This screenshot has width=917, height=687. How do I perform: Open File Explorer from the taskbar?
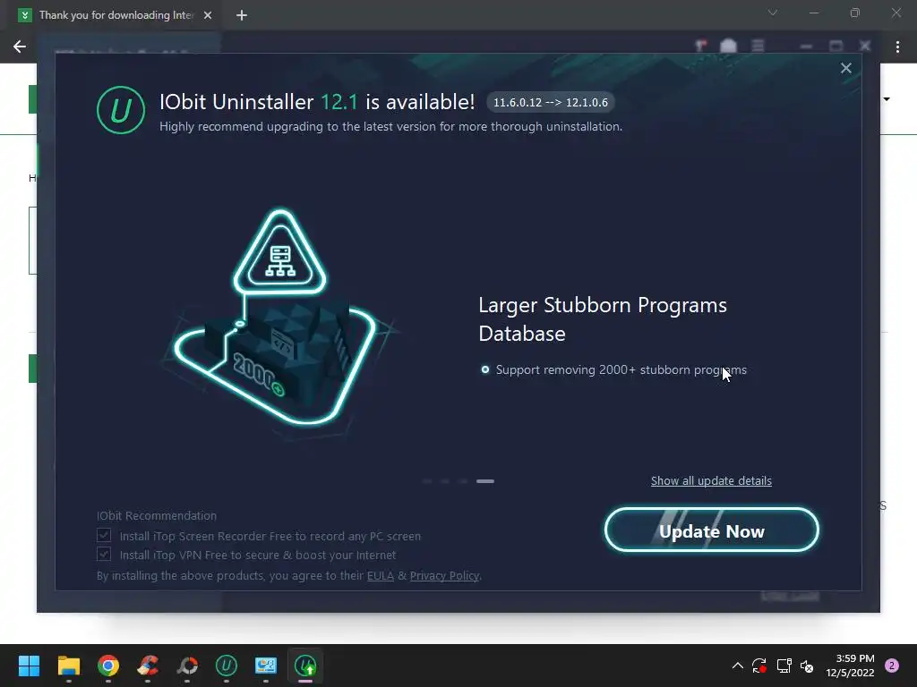coord(68,666)
